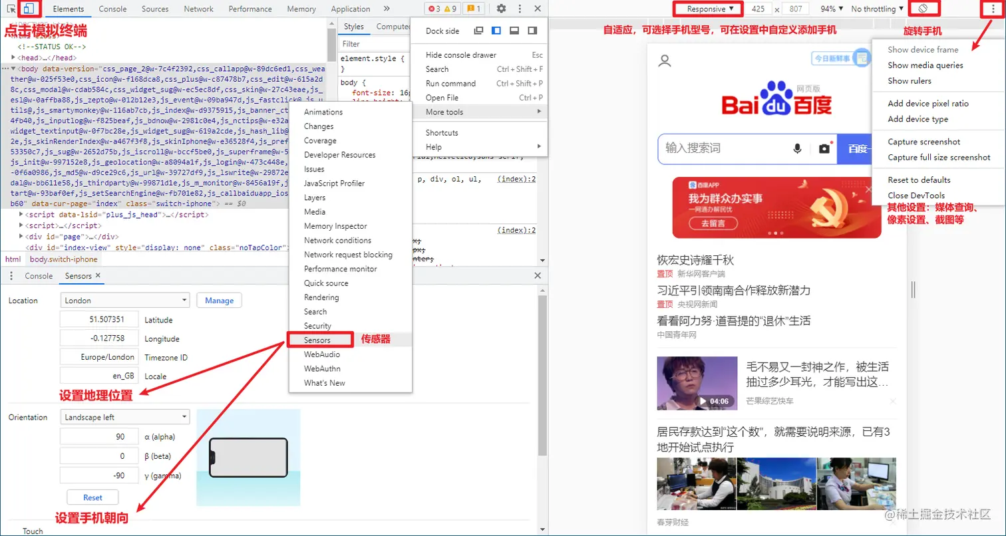Click the alpha orientation value field
The image size is (1006, 536).
[x=99, y=437]
